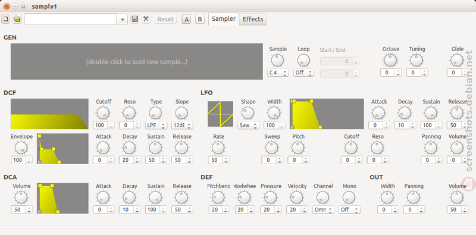Click the DEF Pitchbend knob

218,198
